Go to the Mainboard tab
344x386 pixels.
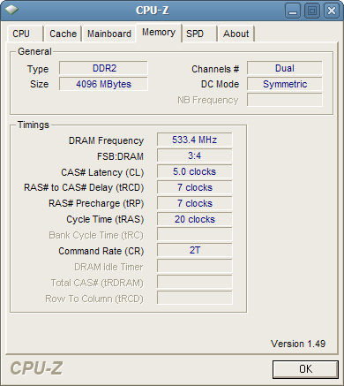[x=109, y=34]
